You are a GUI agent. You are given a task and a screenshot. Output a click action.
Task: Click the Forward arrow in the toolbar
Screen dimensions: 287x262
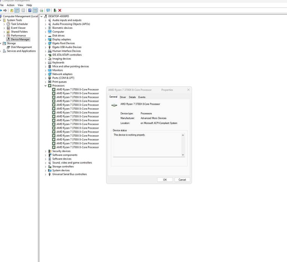click(x=5, y=10)
